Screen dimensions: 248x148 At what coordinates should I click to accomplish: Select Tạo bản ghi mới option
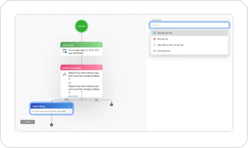[x=189, y=33]
